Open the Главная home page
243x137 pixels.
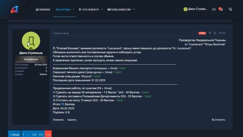[43, 10]
